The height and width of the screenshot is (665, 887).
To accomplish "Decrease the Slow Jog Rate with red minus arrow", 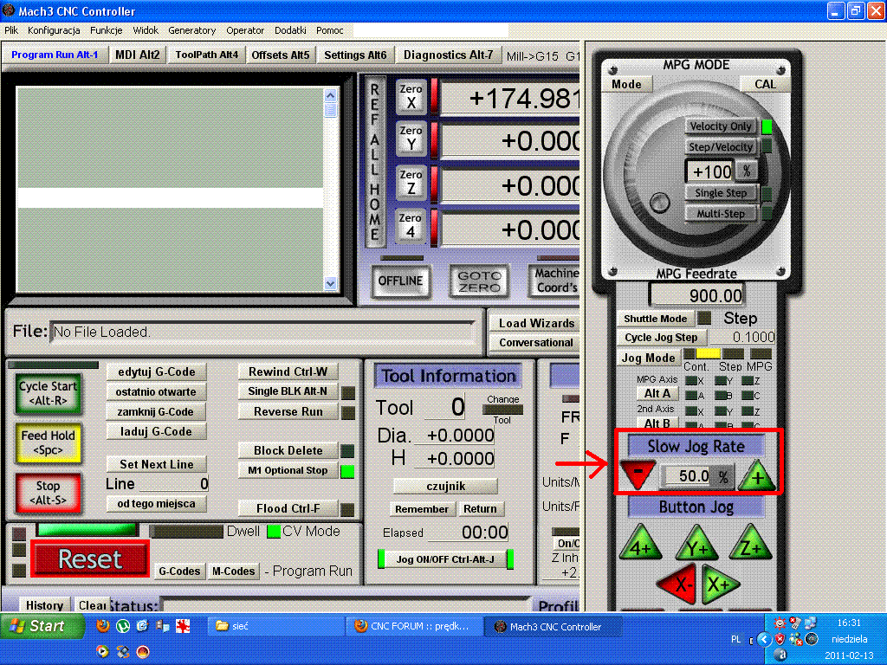I will coord(638,474).
